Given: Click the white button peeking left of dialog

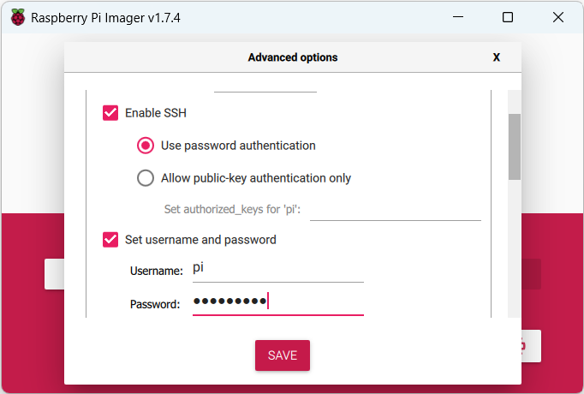Looking at the screenshot, I should pos(54,274).
